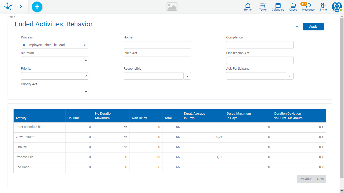Open the Calendars icon
Viewport: 344px width, 193px height.
coord(278,7)
